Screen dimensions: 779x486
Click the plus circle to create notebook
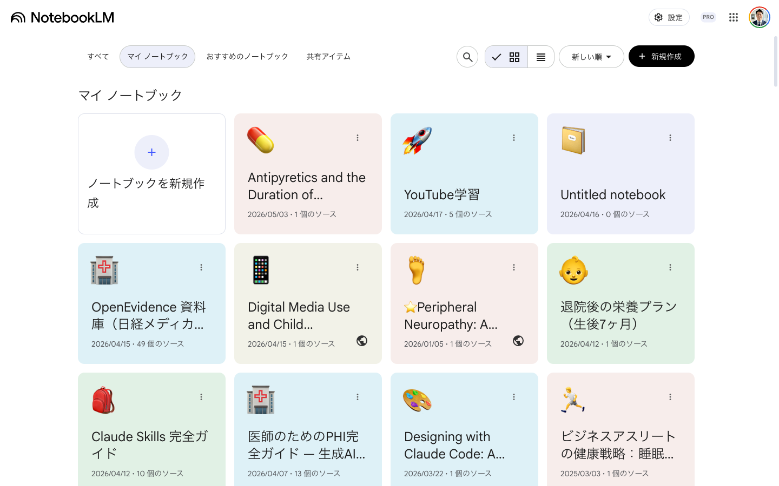pos(151,152)
